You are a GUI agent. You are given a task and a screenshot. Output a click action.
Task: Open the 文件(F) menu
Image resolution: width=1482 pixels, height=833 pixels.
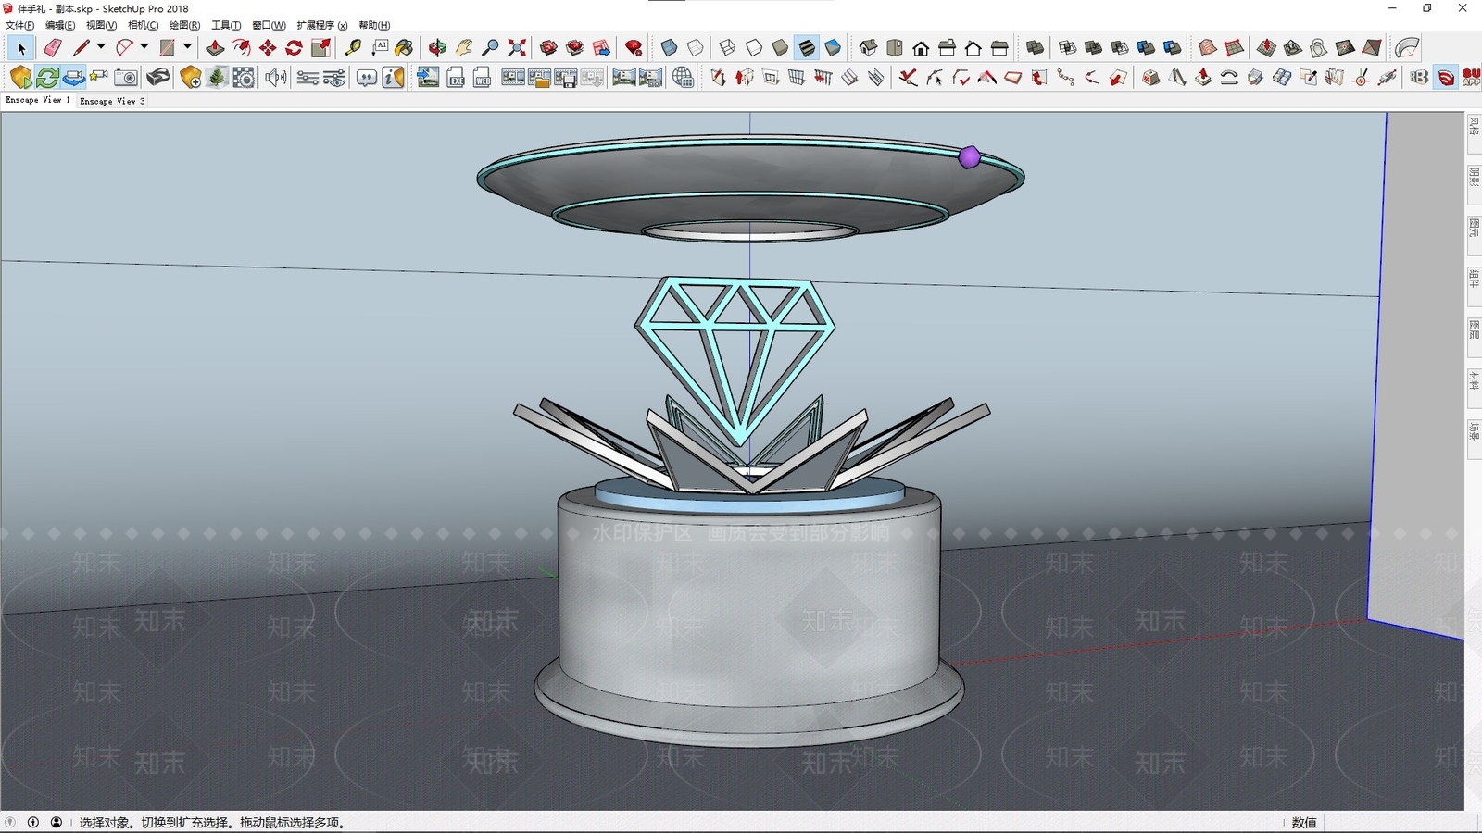click(x=20, y=25)
